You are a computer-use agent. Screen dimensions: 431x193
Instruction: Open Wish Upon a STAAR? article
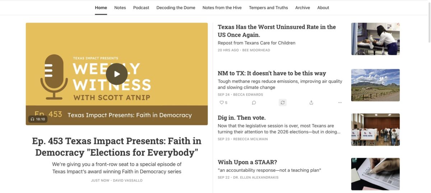pyautogui.click(x=247, y=162)
